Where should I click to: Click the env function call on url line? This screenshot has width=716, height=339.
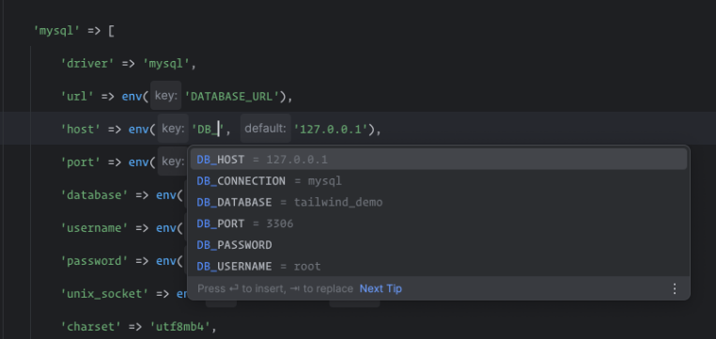132,97
